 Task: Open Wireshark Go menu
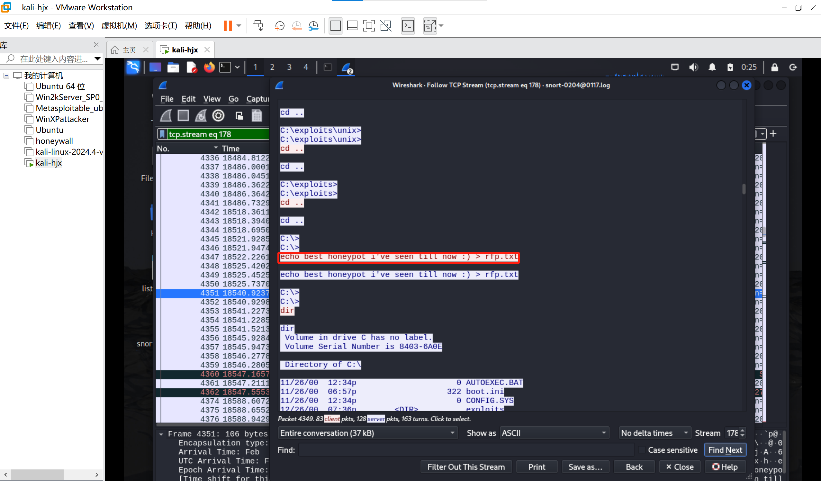click(233, 99)
